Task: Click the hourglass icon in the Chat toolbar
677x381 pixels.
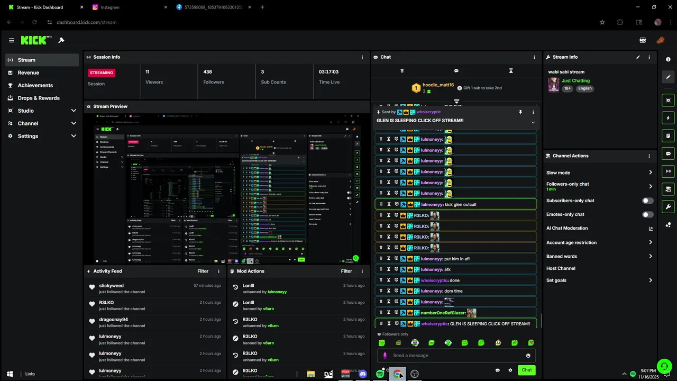Action: click(511, 70)
